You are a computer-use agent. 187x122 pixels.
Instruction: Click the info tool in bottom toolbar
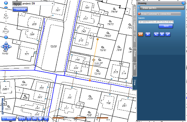click(29, 118)
